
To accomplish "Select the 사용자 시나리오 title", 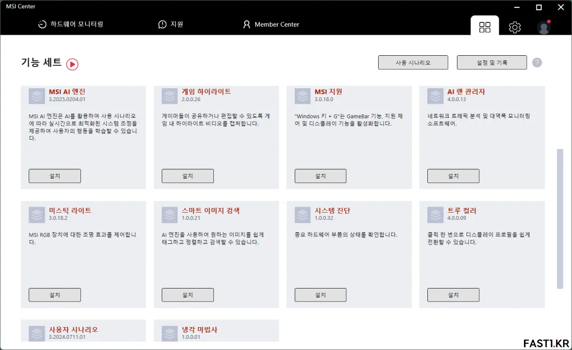I will click(x=74, y=329).
